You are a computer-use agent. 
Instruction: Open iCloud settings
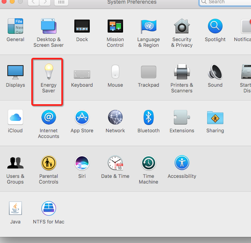[15, 121]
